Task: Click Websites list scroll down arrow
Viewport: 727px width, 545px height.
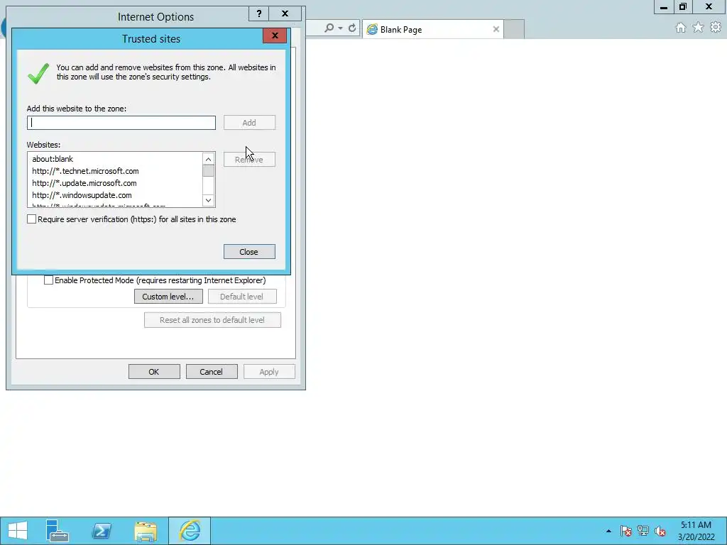Action: [208, 200]
